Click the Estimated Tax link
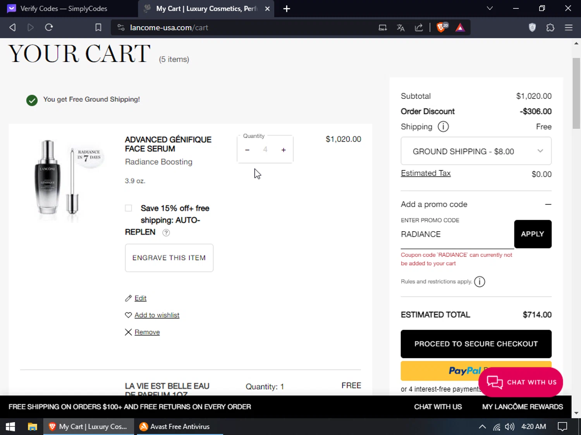The width and height of the screenshot is (581, 435). click(426, 173)
